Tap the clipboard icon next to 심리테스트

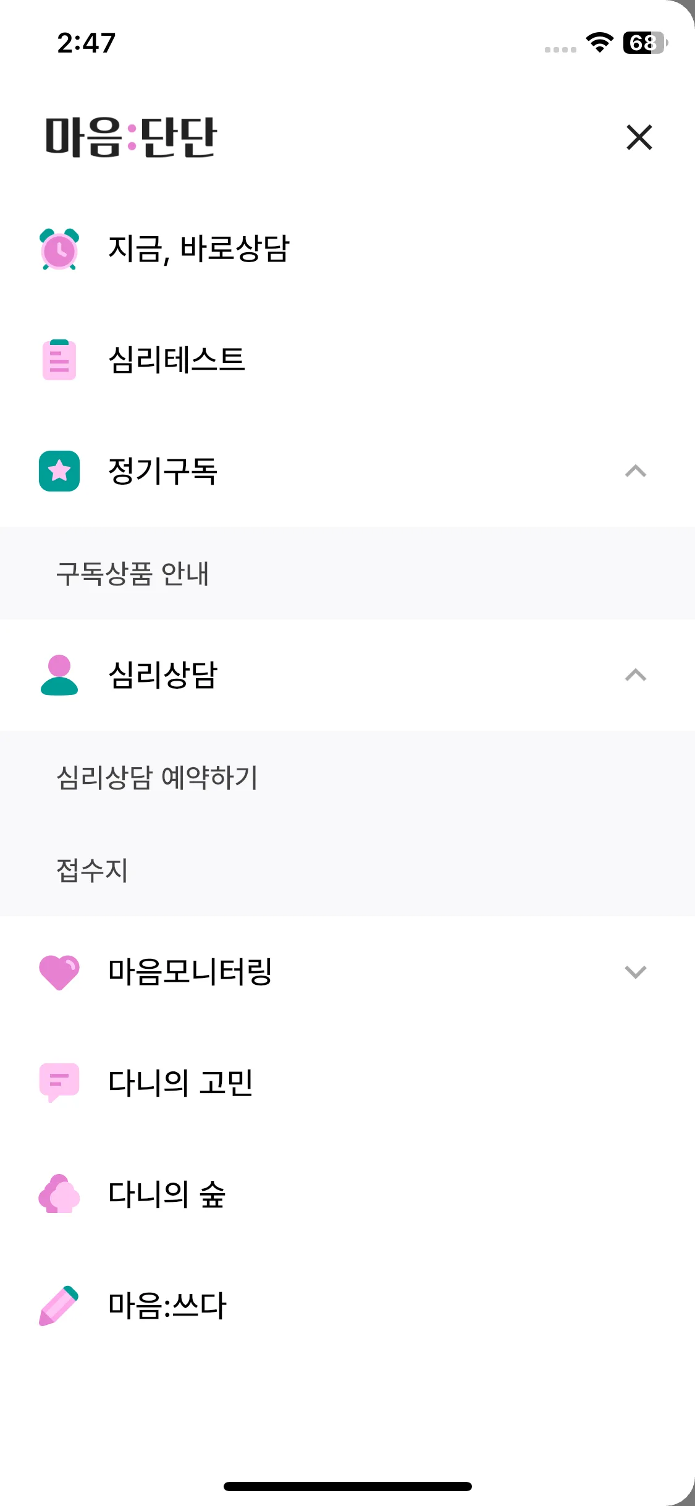coord(59,360)
